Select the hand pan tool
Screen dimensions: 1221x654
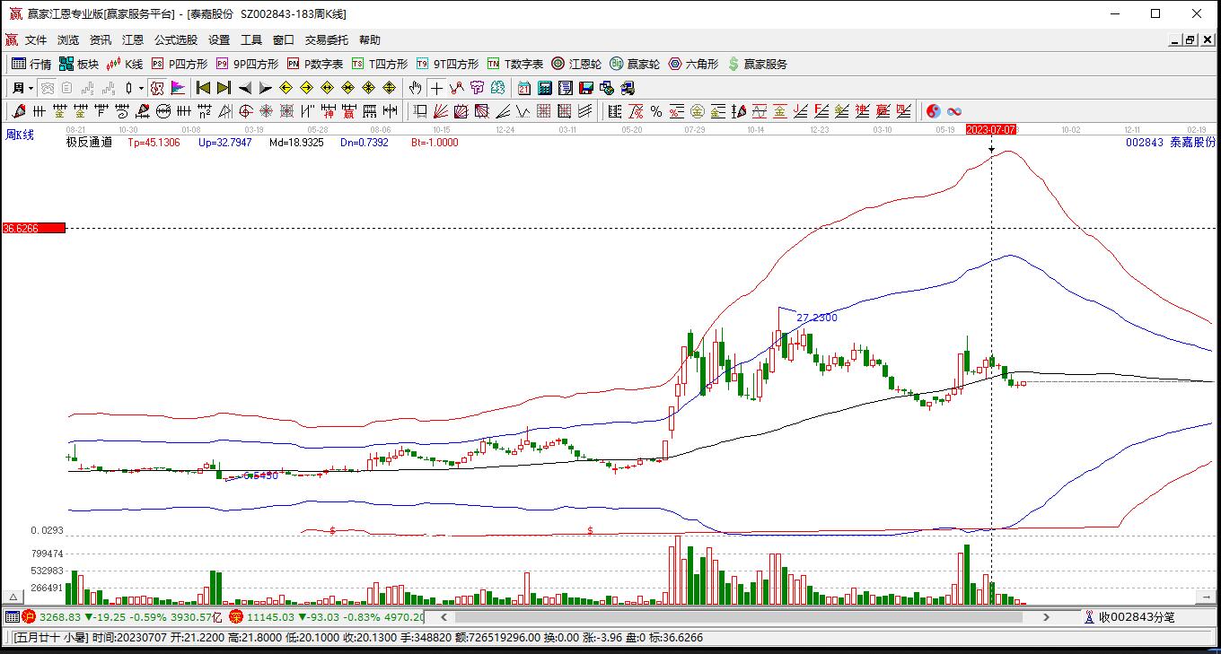(415, 88)
